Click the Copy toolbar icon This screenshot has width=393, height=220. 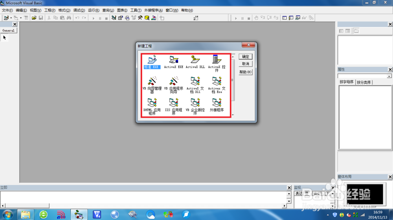click(55, 18)
